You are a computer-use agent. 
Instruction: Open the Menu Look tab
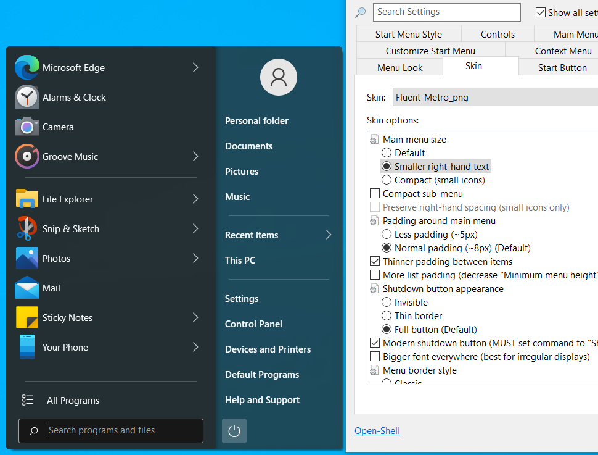coord(399,68)
